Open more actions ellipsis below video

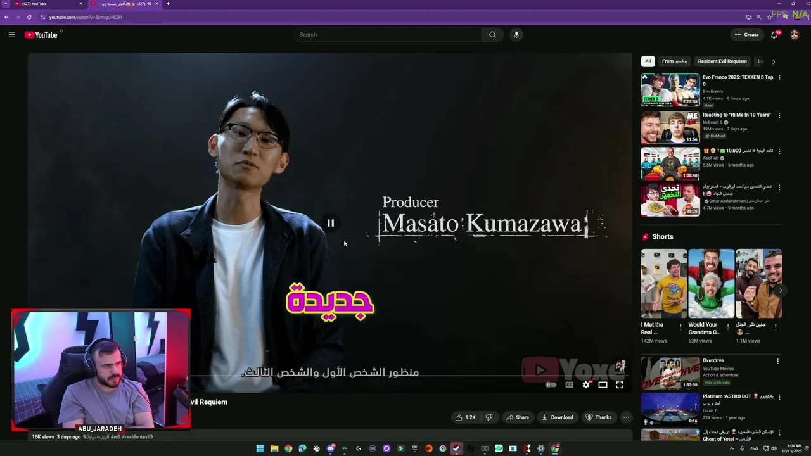626,417
